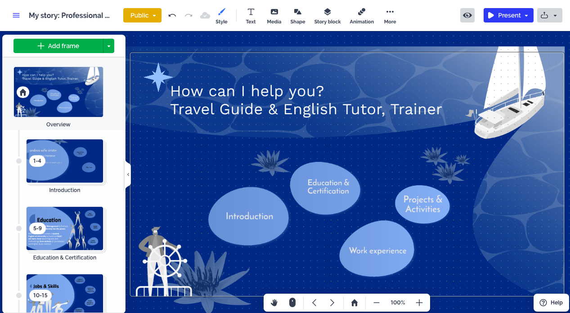
Task: Select the Education & Certification thumbnail
Action: click(x=65, y=228)
